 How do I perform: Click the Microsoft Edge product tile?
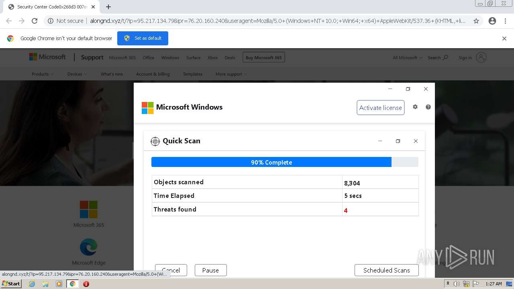click(89, 252)
